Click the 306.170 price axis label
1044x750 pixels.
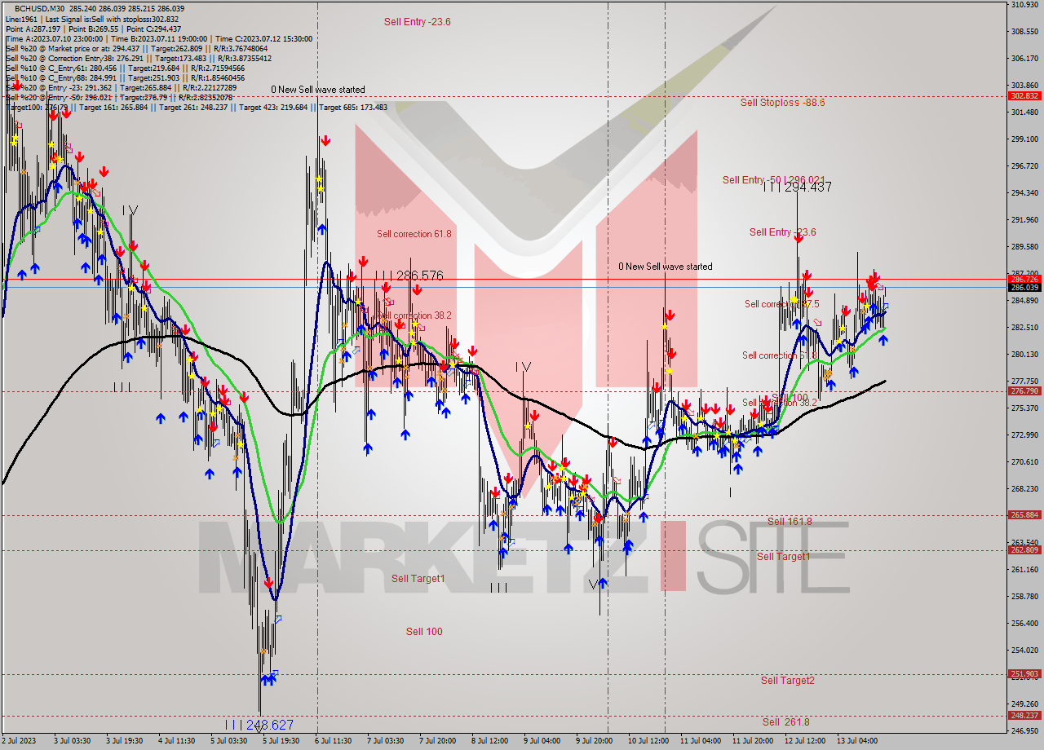click(x=1024, y=59)
